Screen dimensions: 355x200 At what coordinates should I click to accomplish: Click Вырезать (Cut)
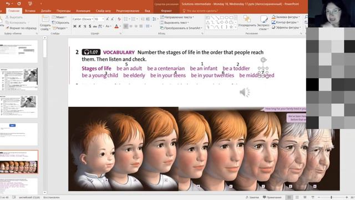14,17
